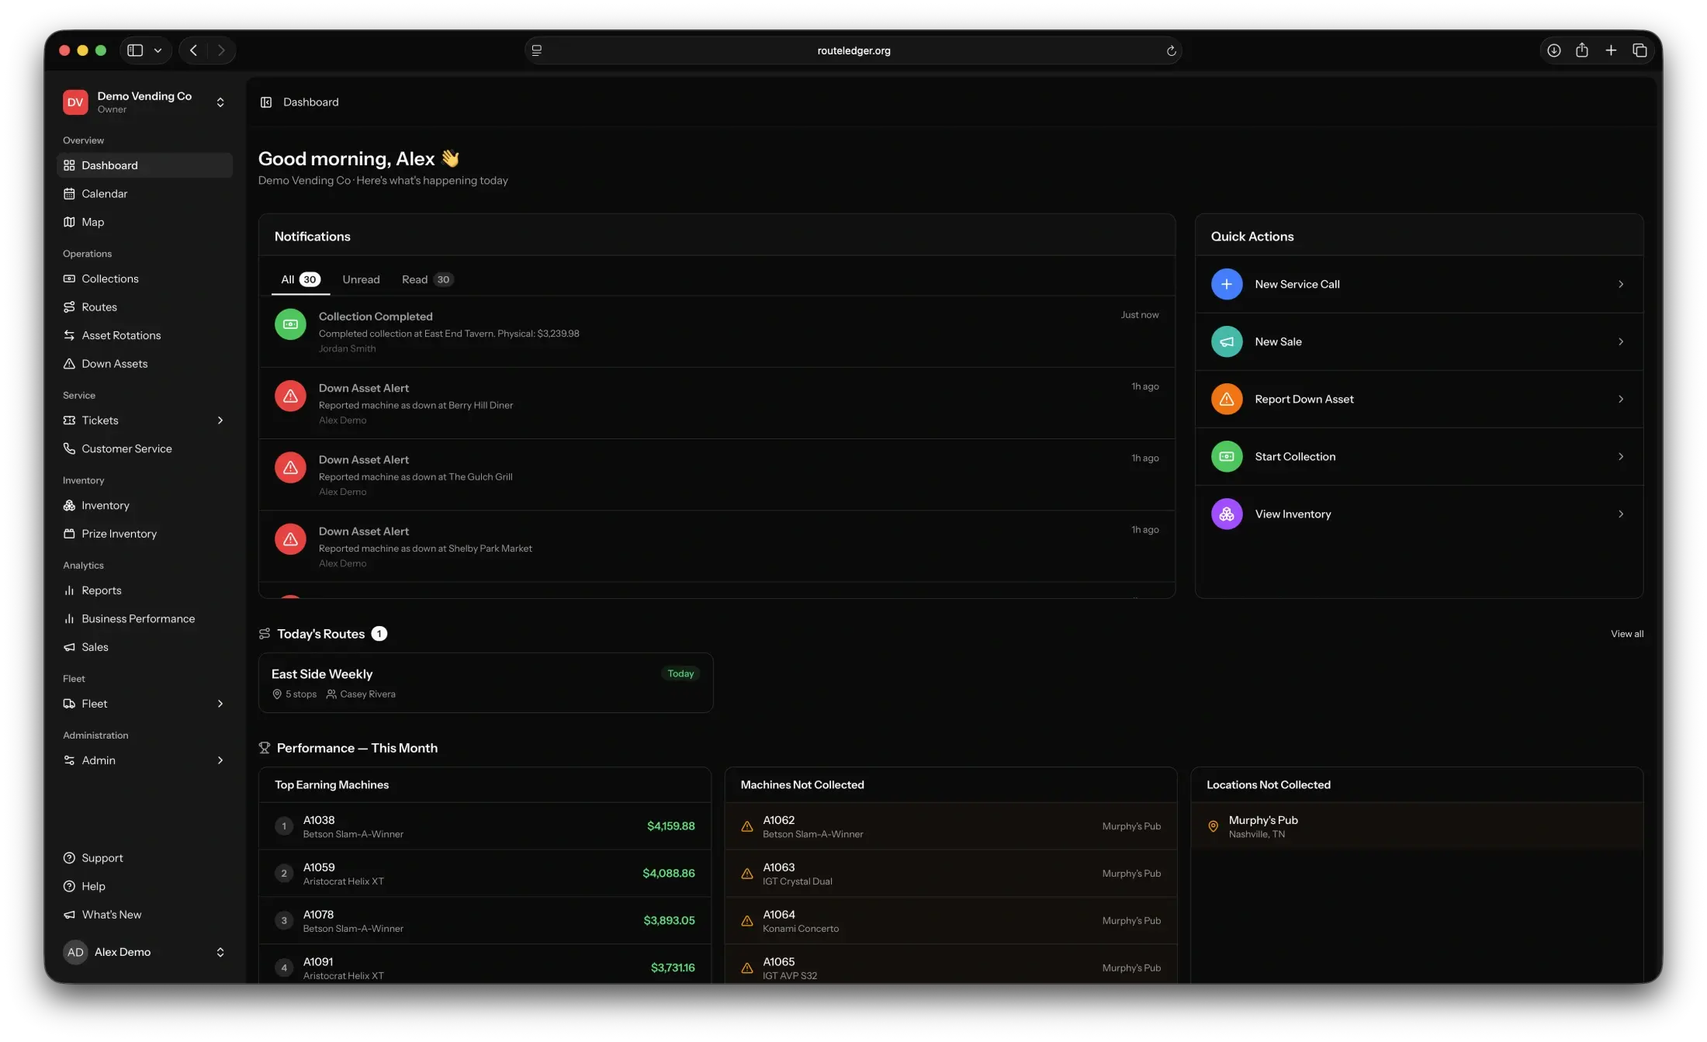Viewport: 1707px width, 1042px height.
Task: Open Help in the sidebar
Action: tap(144, 886)
